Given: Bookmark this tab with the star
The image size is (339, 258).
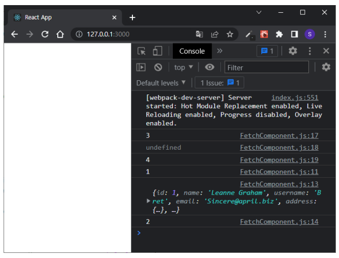Looking at the screenshot, I should [x=230, y=34].
